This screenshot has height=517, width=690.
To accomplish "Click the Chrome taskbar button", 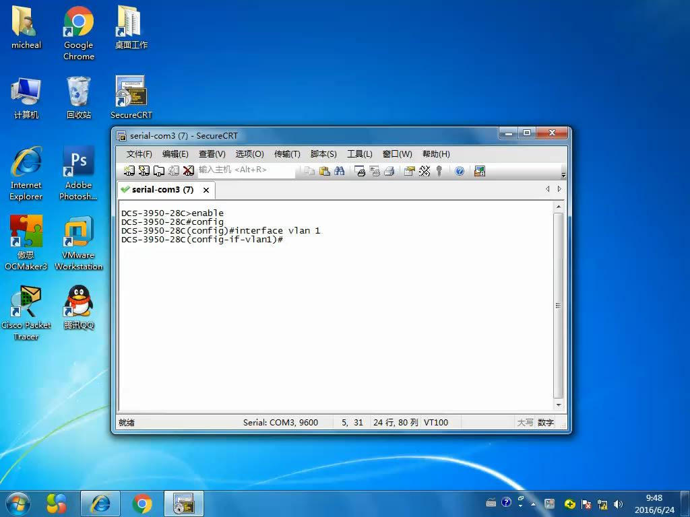I will (142, 504).
